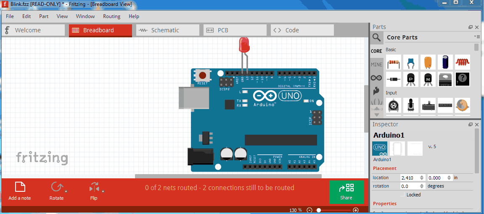This screenshot has width=484, height=214.
Task: Open the Help menu
Action: pyautogui.click(x=134, y=16)
